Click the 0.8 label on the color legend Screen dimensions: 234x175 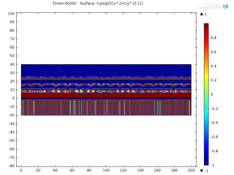[214, 38]
